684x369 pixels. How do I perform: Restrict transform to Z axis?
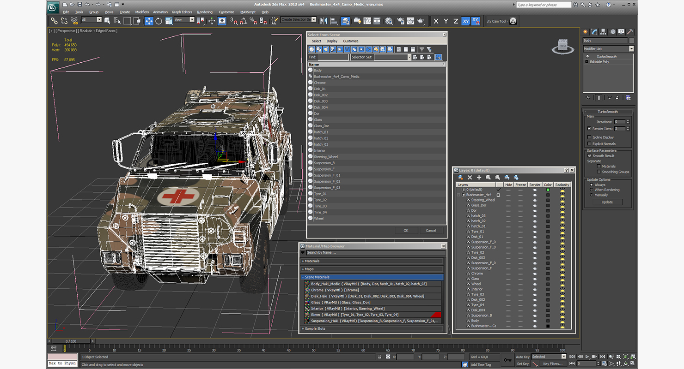pyautogui.click(x=456, y=21)
